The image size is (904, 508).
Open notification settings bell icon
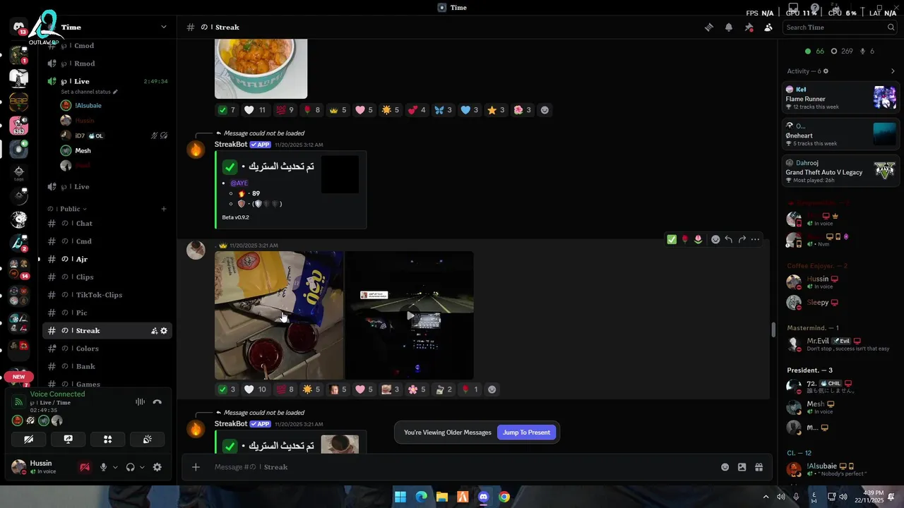click(729, 28)
